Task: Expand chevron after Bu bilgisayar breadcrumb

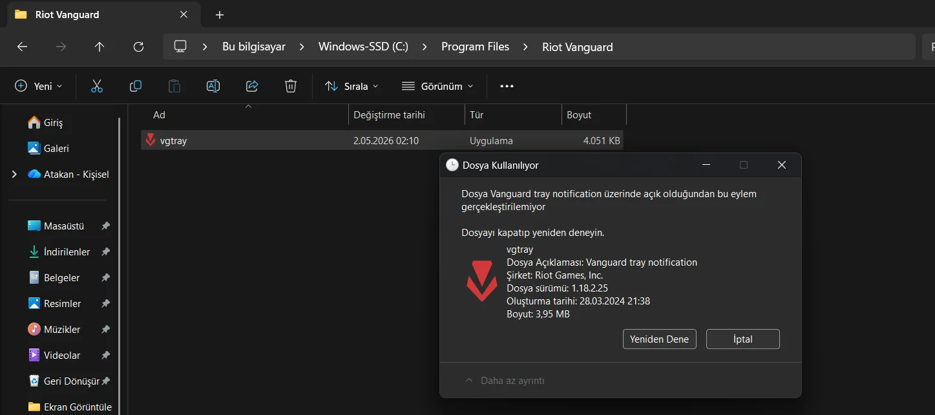Action: click(x=302, y=47)
